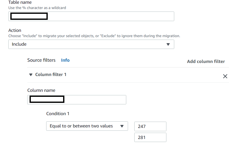Click the Source filters heading
The image size is (229, 147).
pos(41,60)
